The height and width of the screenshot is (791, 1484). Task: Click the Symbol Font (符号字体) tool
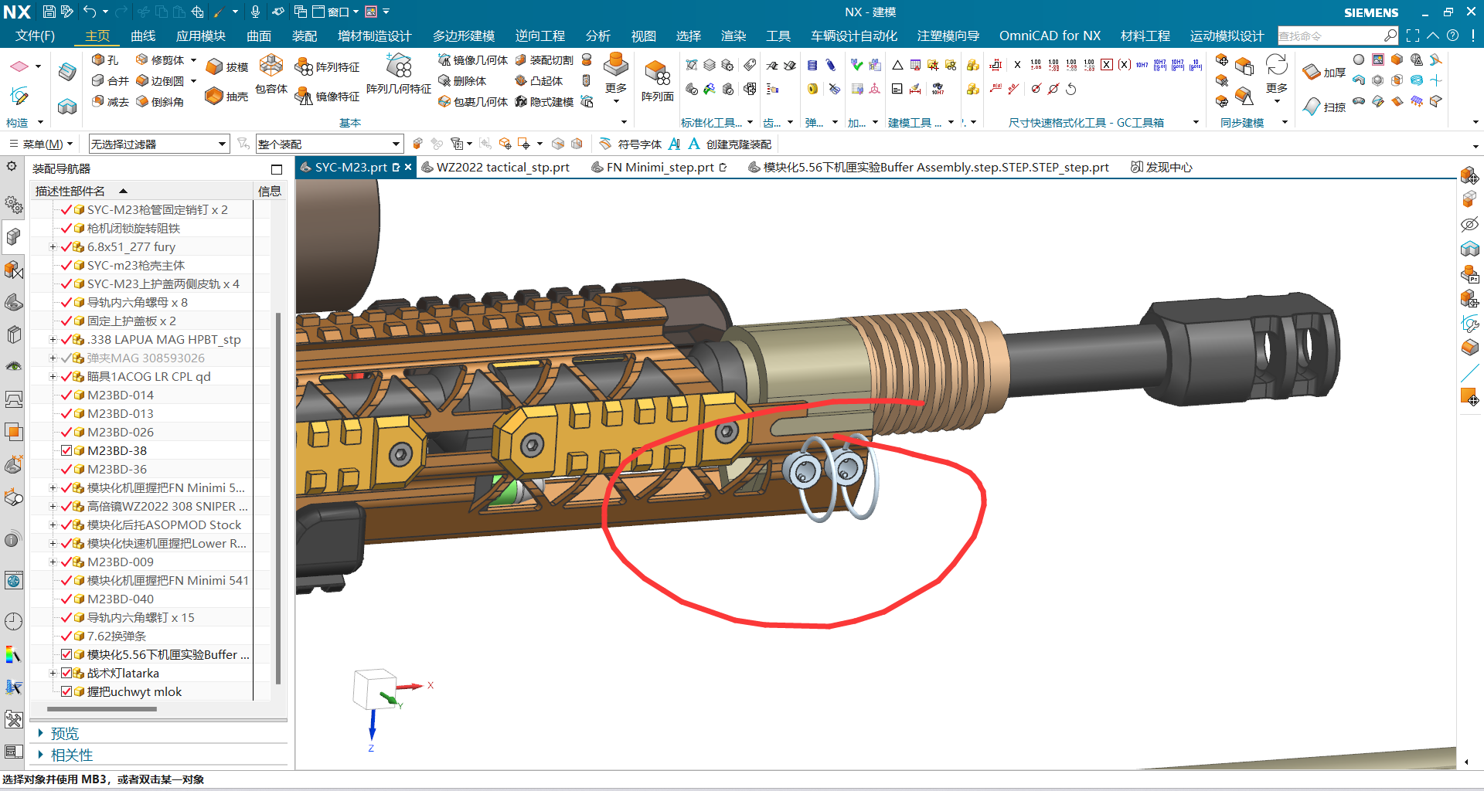(630, 144)
